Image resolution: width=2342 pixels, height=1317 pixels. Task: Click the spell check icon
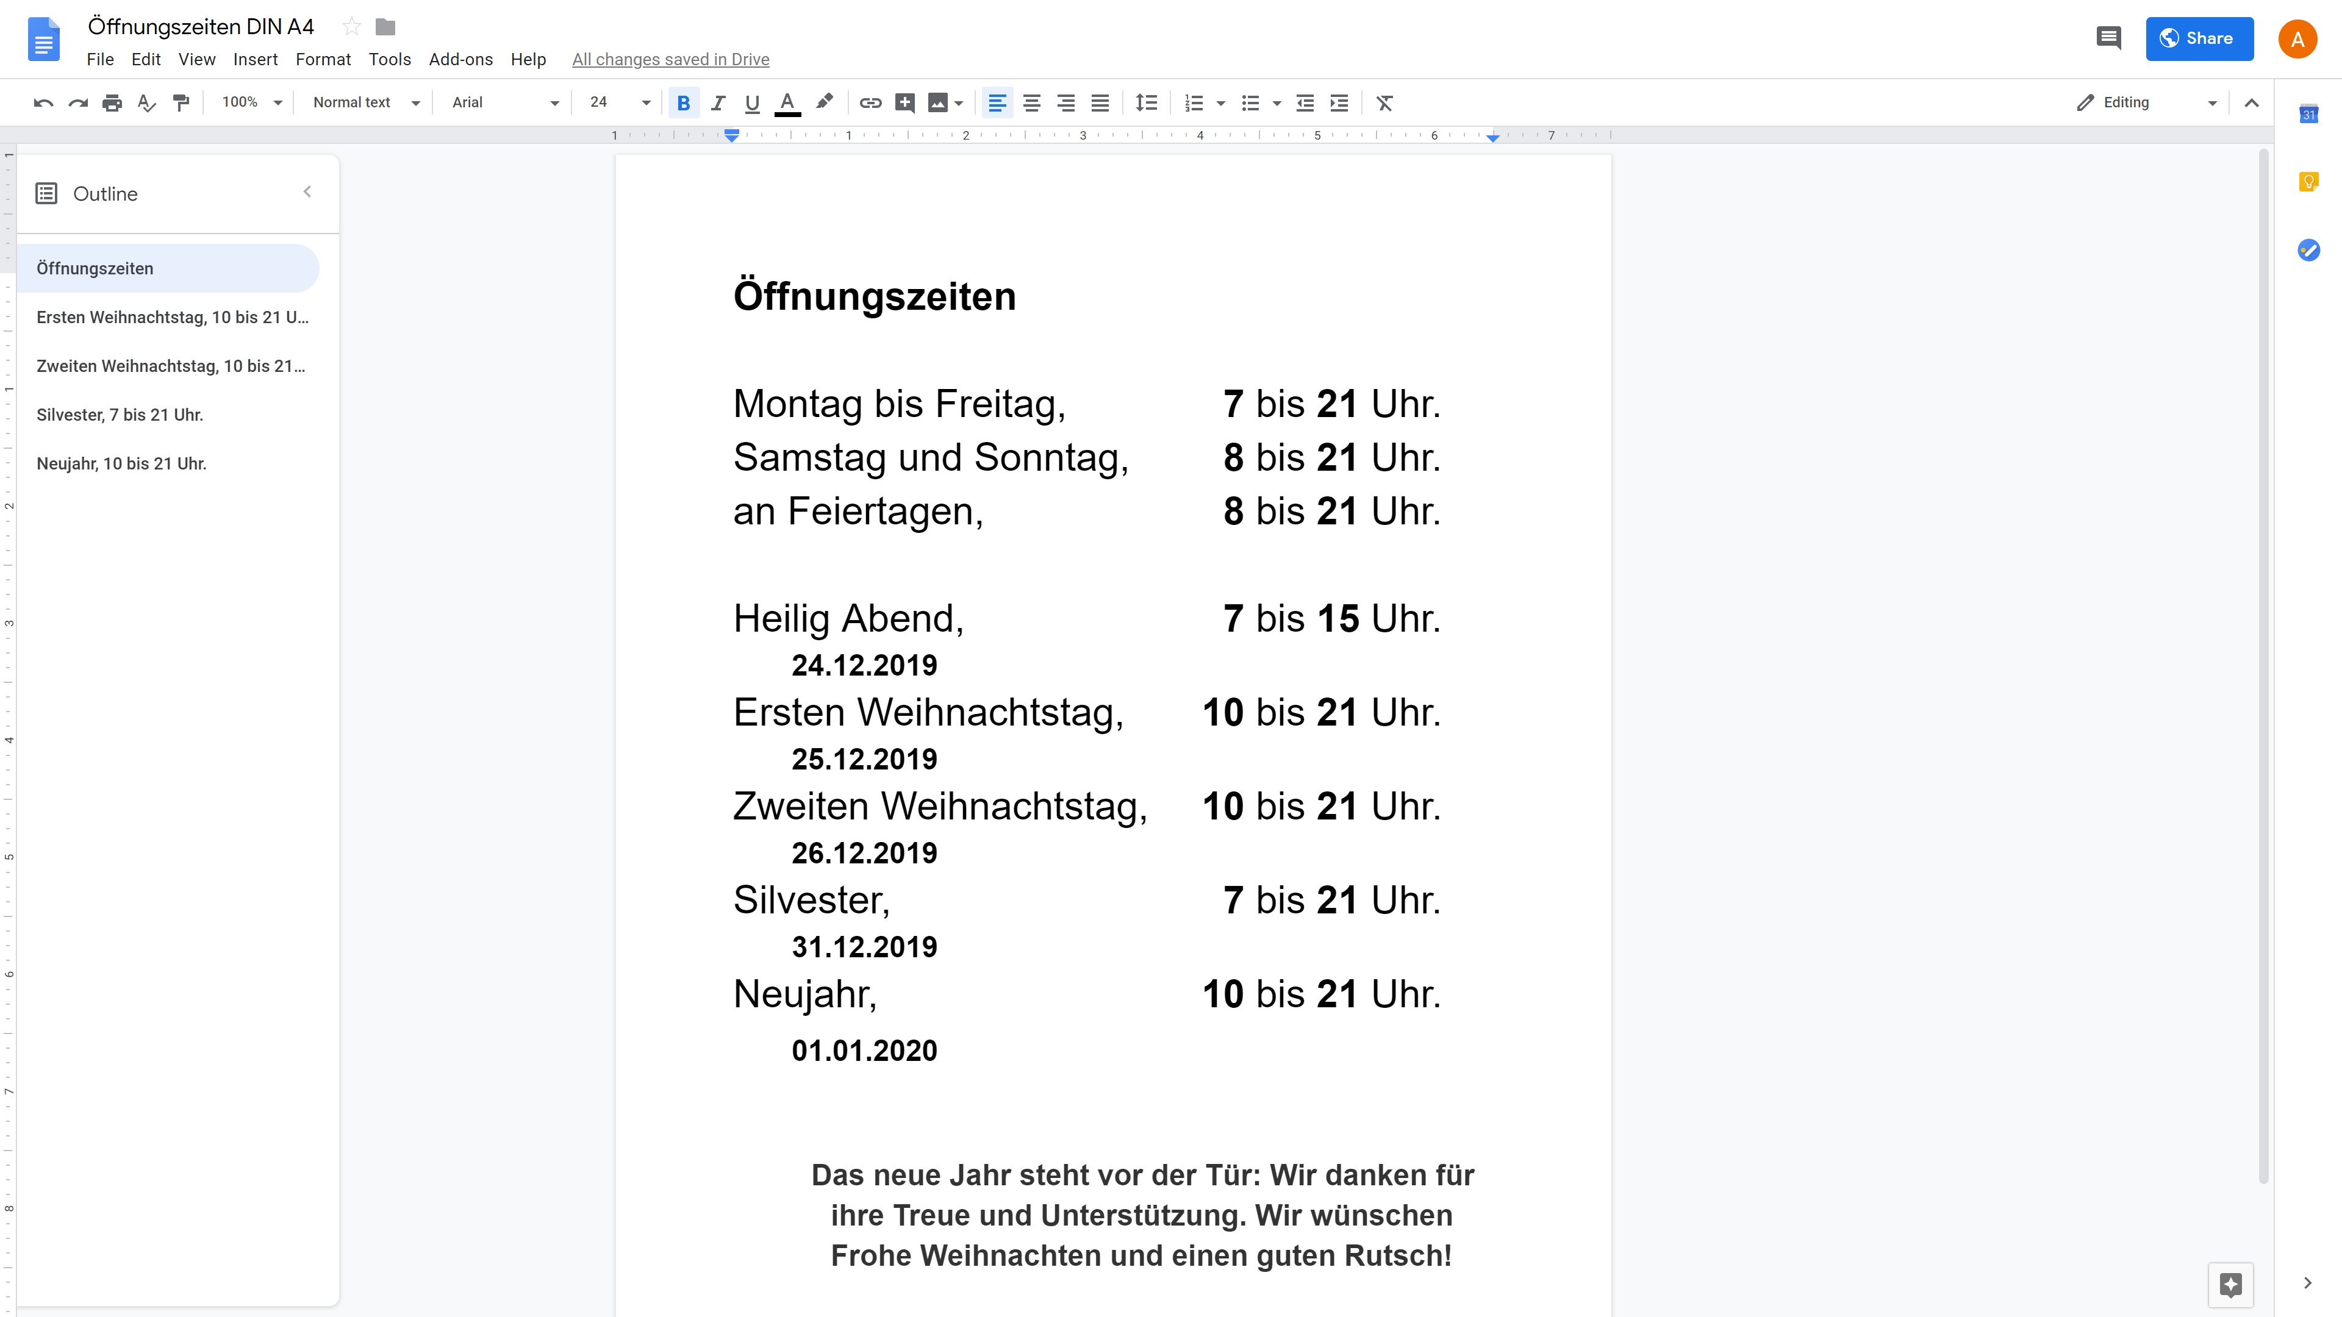(x=146, y=102)
